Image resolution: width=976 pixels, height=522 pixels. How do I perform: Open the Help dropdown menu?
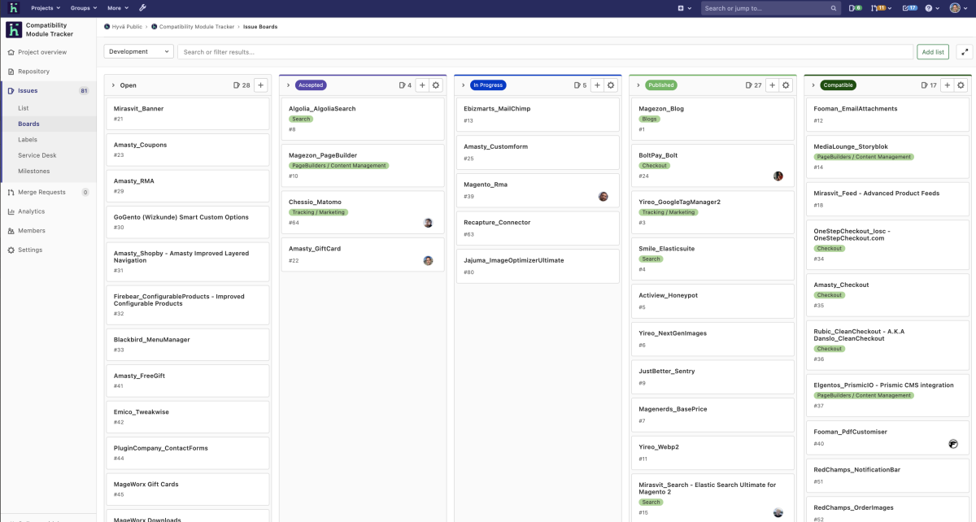click(x=935, y=8)
